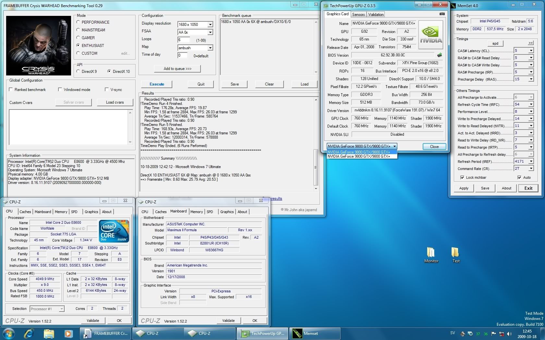
Task: Click the SV language indicator
Action: coord(453,333)
